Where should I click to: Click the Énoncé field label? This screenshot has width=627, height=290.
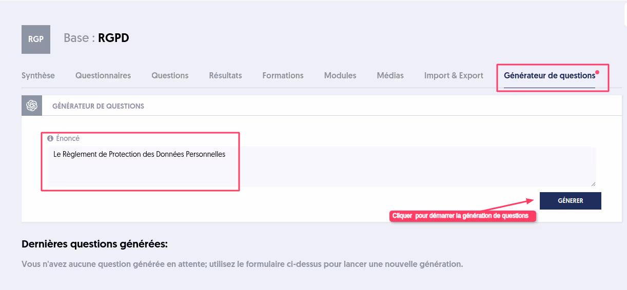(x=68, y=138)
